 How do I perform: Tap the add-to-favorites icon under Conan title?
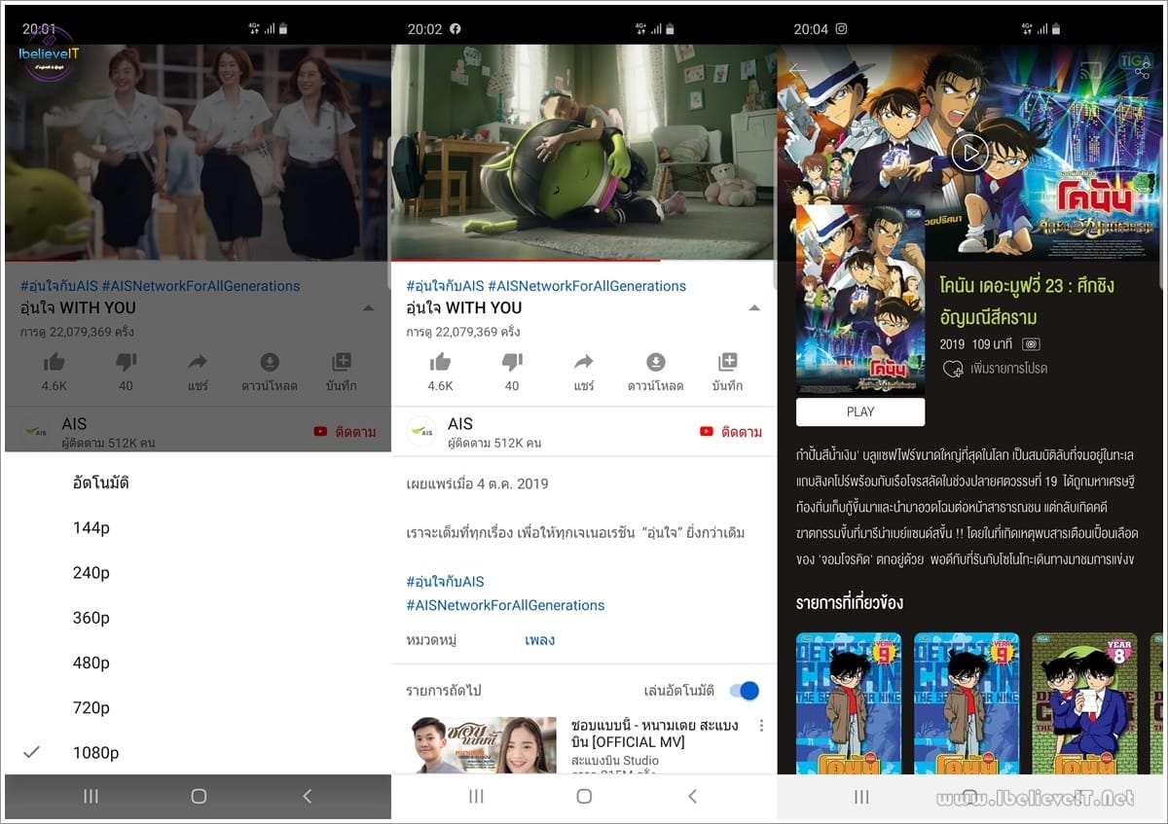(953, 369)
